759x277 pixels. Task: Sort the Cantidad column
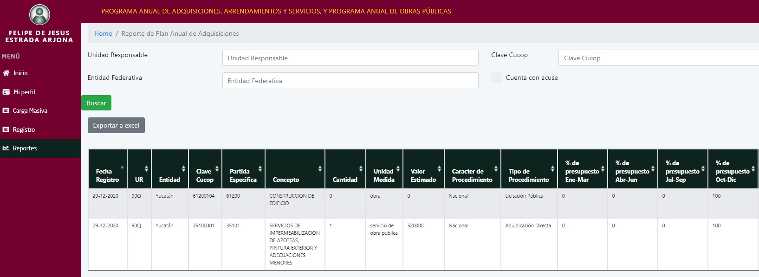coord(361,168)
